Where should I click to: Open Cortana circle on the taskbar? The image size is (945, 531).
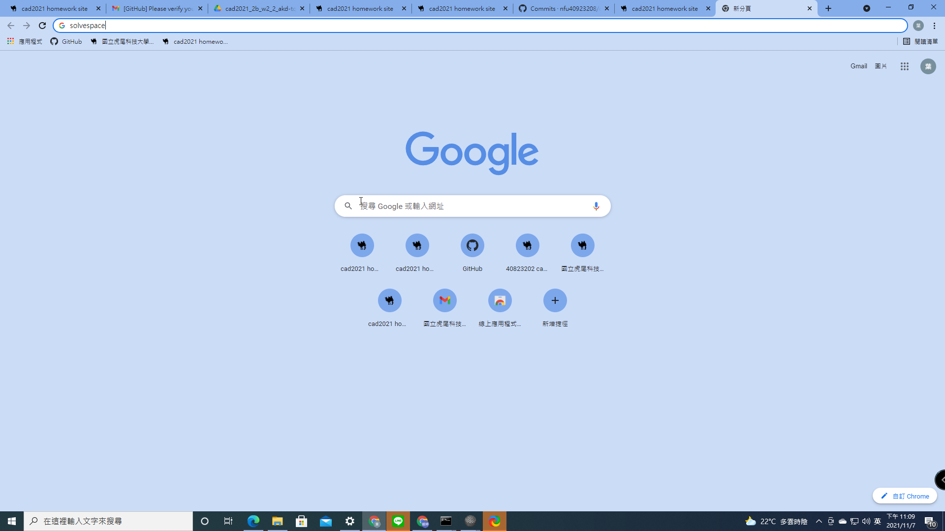coord(205,521)
